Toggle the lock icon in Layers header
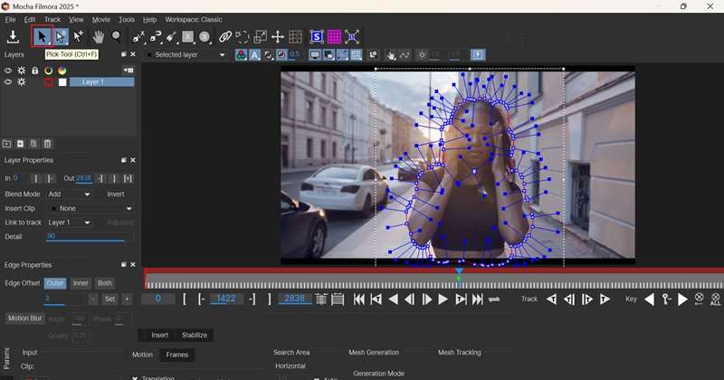This screenshot has height=380, width=724. 35,71
